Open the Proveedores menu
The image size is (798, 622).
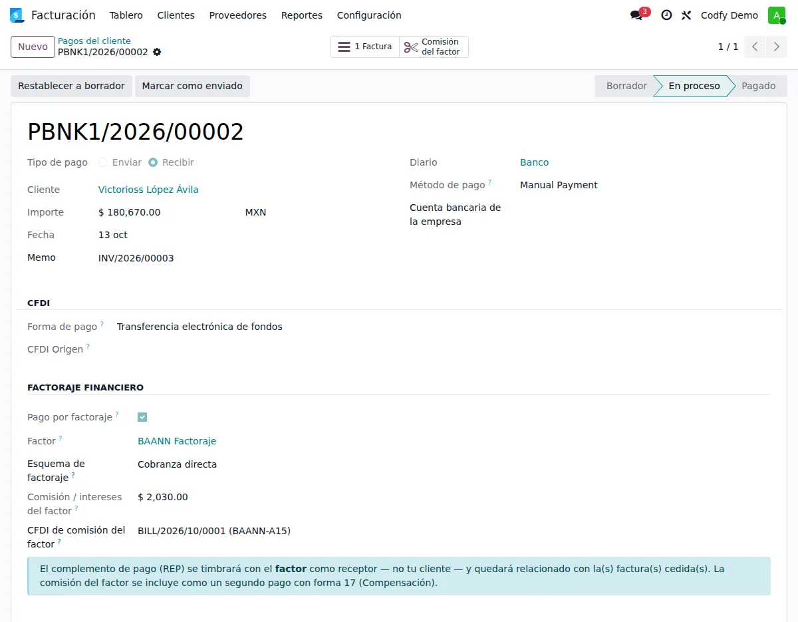click(238, 15)
